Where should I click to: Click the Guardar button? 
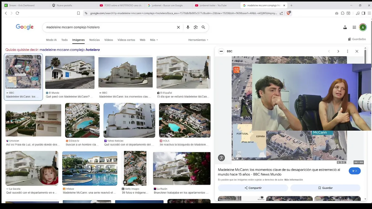tap(325, 188)
